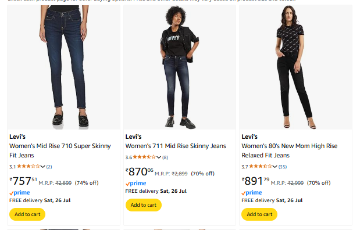
Task: Add 80's New Mom Relaxed Jeans to cart
Action: pos(259,214)
